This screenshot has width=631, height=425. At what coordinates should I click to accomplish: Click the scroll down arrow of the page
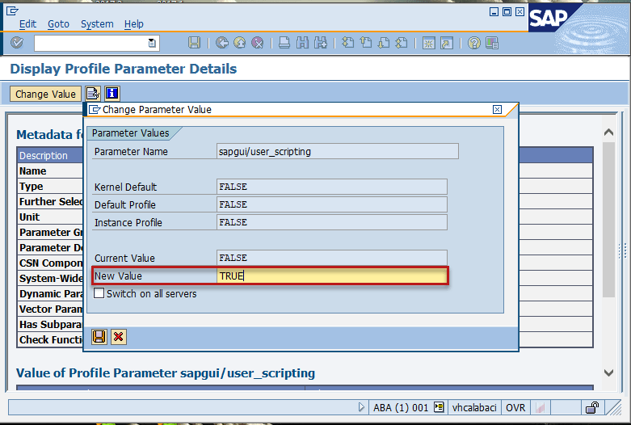pyautogui.click(x=609, y=372)
